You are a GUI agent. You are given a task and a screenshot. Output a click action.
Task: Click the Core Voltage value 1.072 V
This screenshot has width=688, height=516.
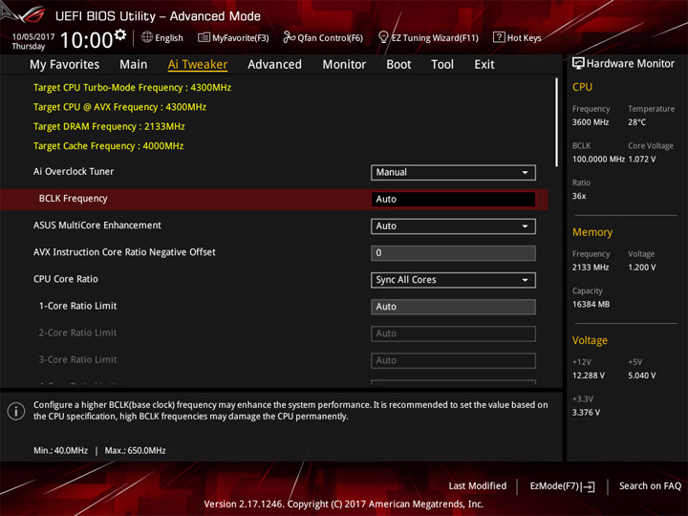(x=642, y=159)
